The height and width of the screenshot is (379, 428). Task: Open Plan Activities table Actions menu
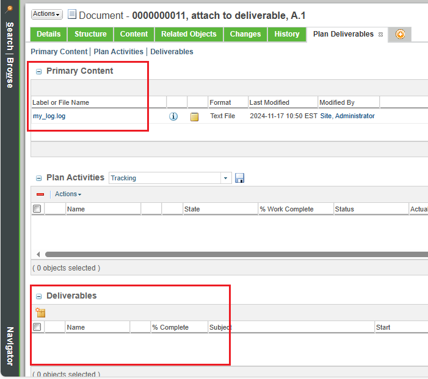(68, 194)
